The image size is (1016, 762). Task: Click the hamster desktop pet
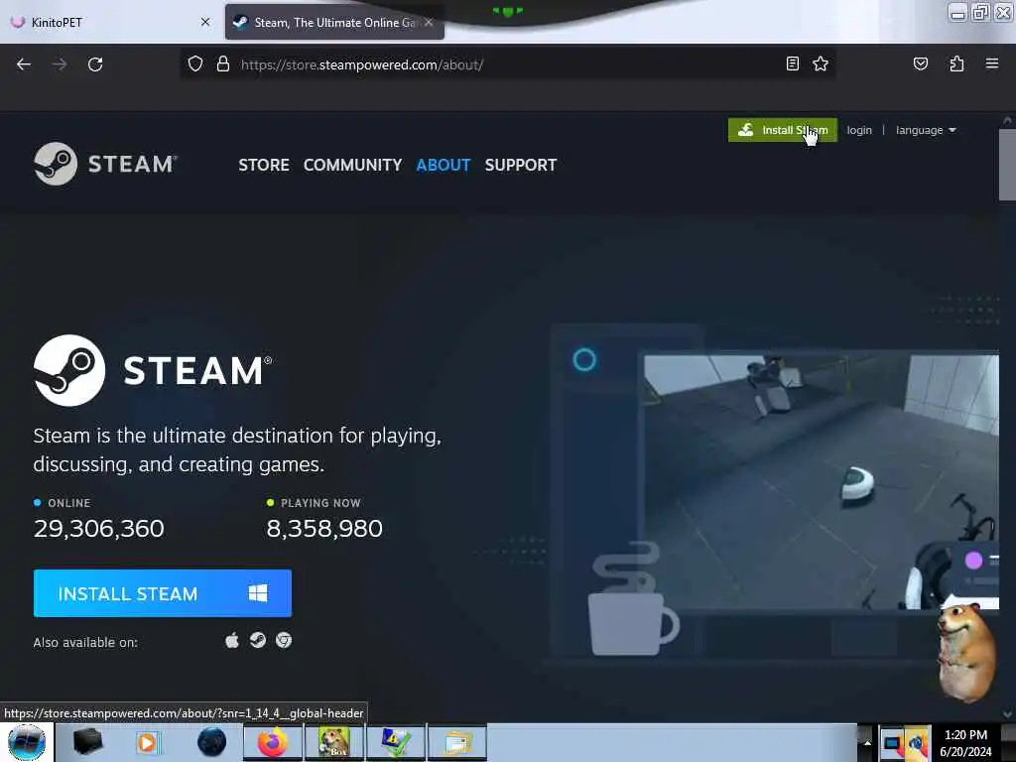[966, 651]
